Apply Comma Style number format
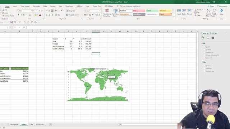The width and height of the screenshot is (230, 129). point(93,15)
